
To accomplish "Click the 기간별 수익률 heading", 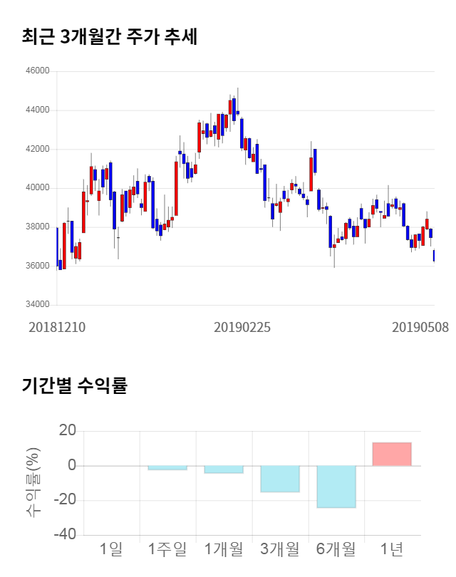I will (x=74, y=387).
